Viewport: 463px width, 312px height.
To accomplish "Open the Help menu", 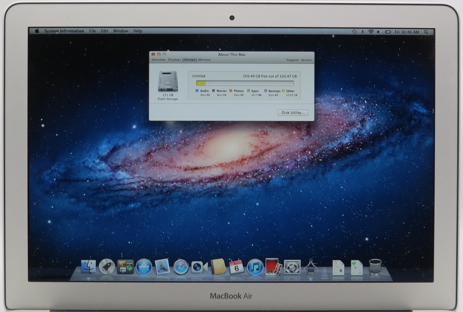I will (138, 31).
